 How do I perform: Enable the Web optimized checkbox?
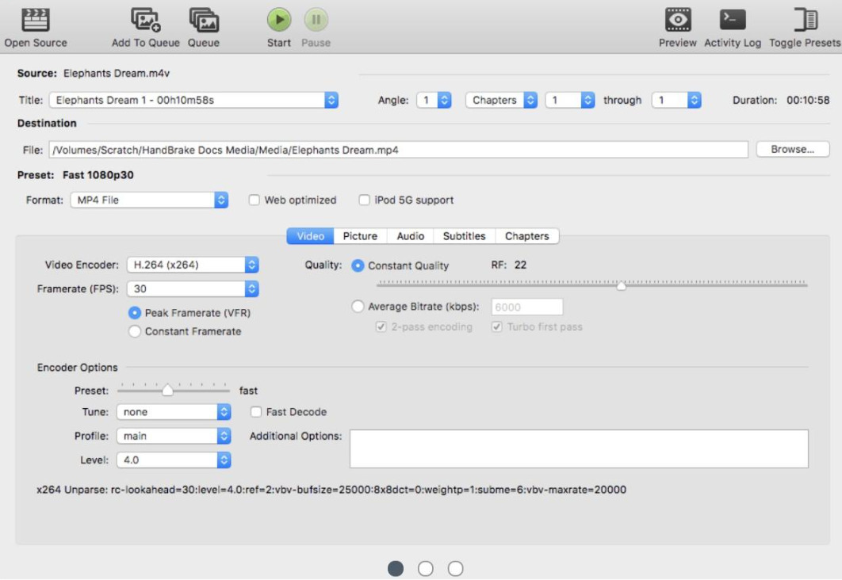pos(255,200)
